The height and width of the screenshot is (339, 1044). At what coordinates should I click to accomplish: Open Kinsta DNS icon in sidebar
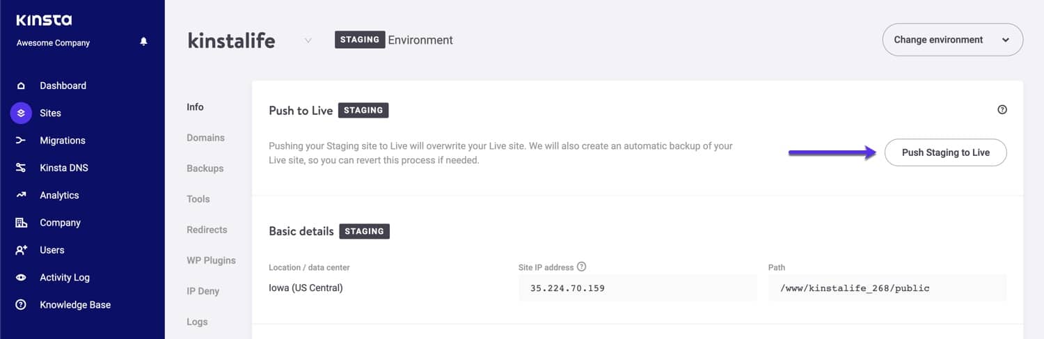click(21, 168)
